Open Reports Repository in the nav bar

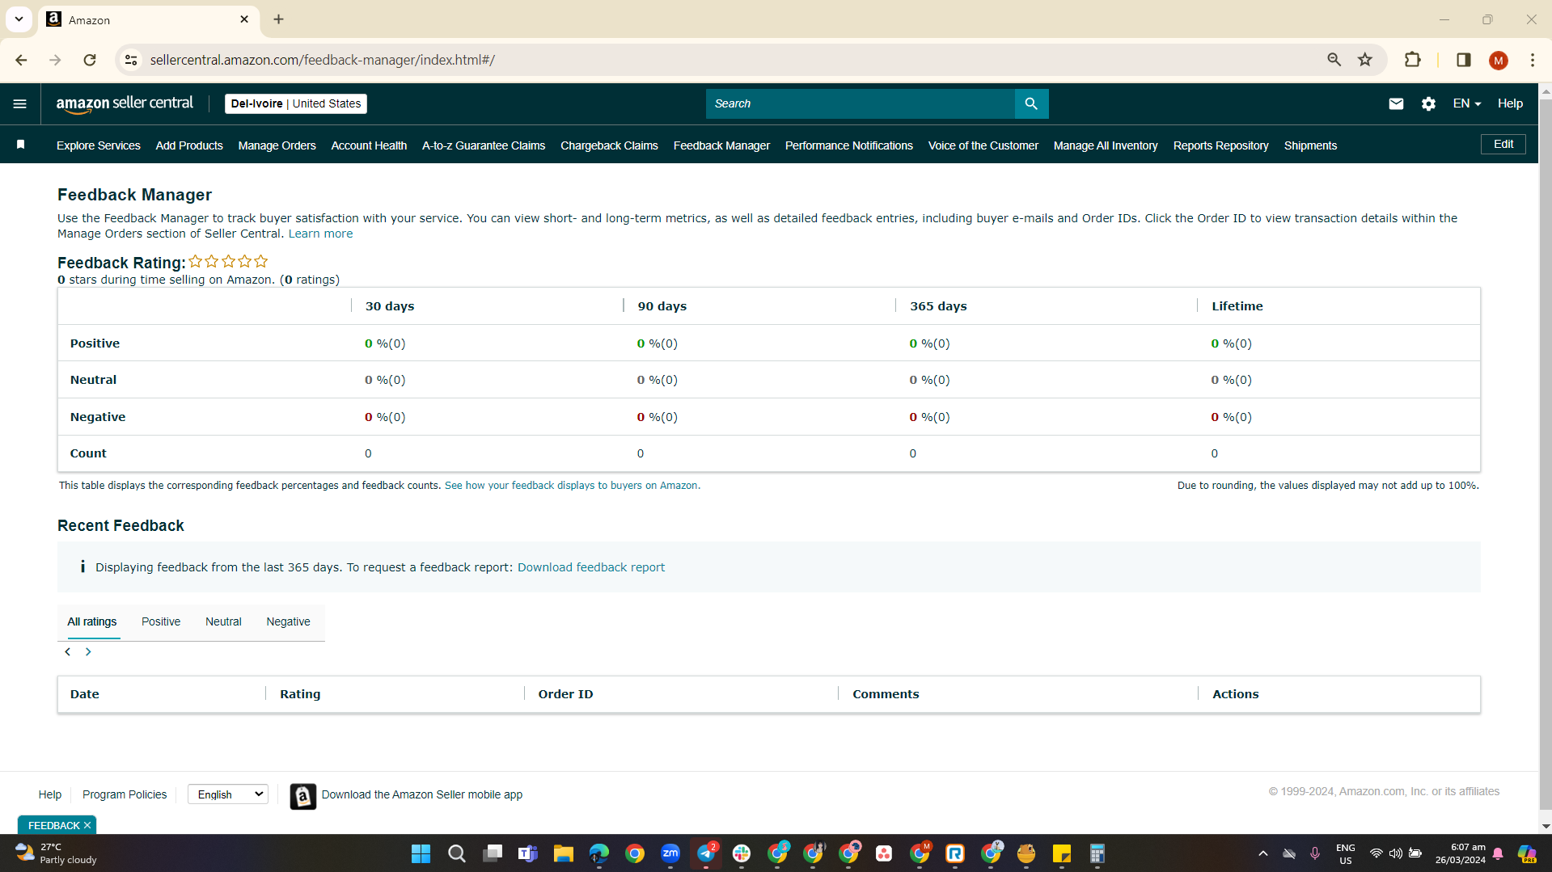click(1221, 145)
